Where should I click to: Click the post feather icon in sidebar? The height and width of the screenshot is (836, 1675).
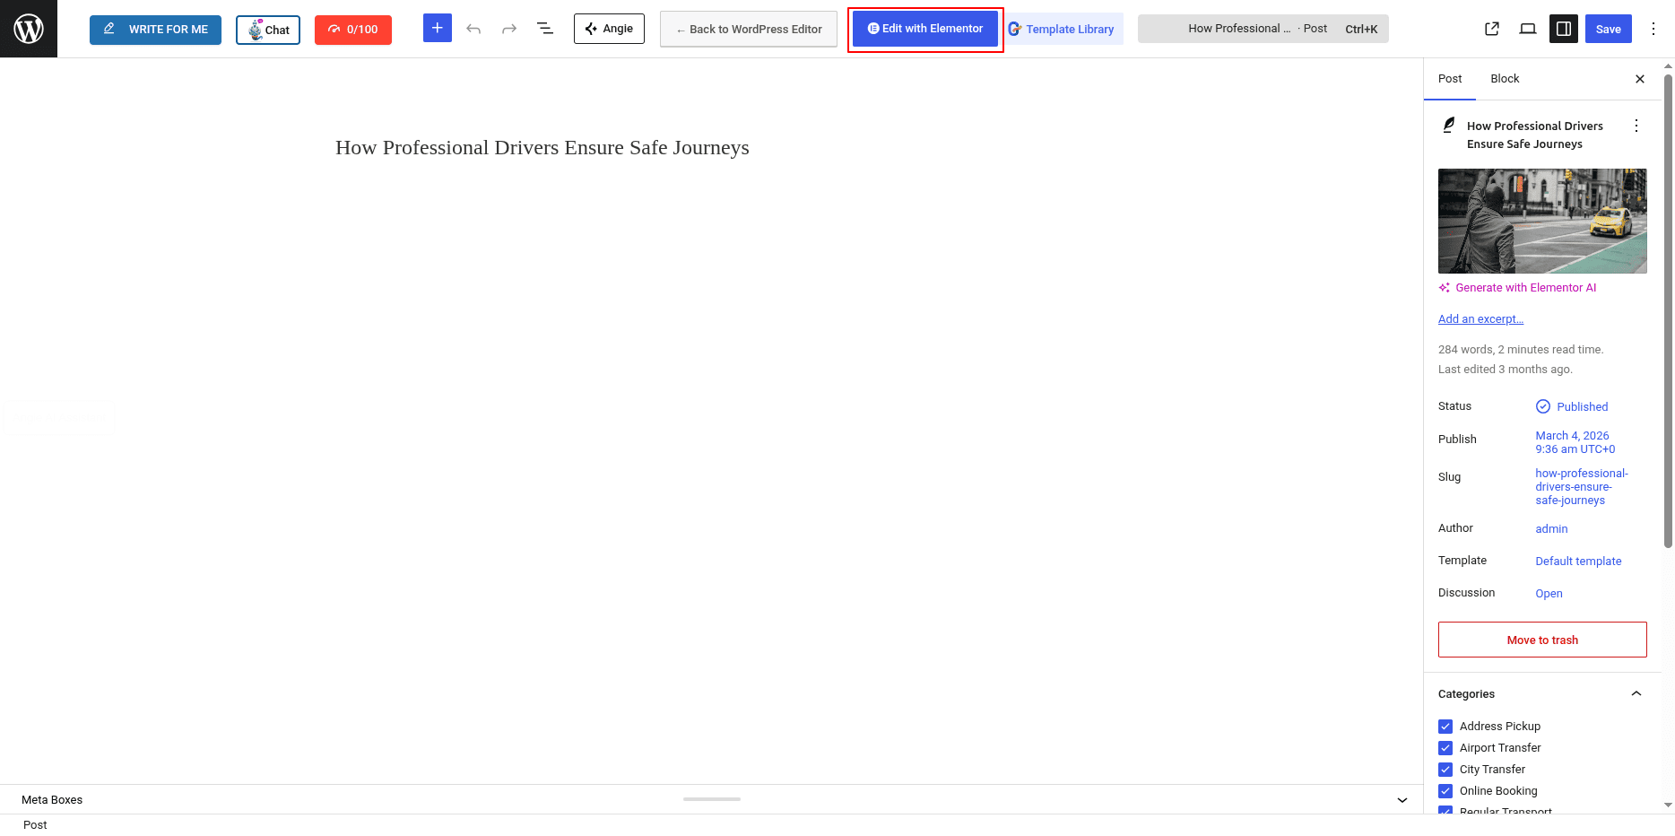pyautogui.click(x=1449, y=126)
